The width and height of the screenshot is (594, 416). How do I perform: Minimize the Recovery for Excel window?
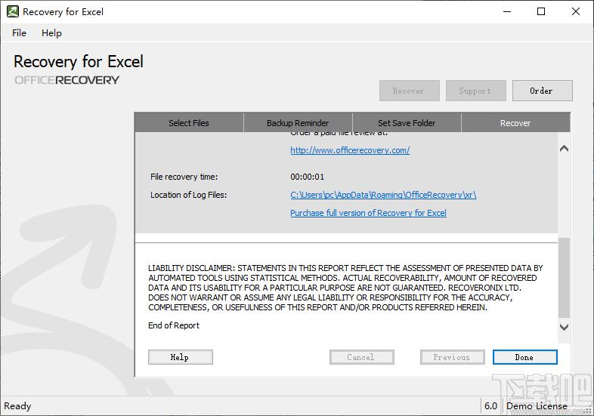point(507,12)
